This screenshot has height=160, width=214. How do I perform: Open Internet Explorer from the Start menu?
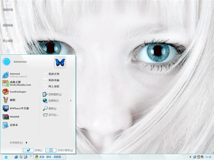[15, 75]
